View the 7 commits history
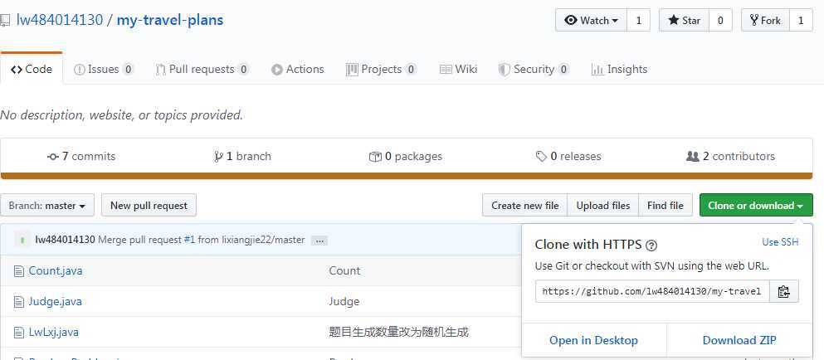 click(x=81, y=156)
